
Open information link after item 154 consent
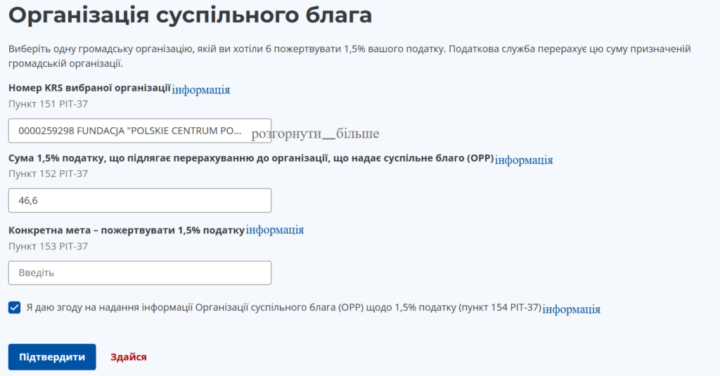pyautogui.click(x=572, y=309)
